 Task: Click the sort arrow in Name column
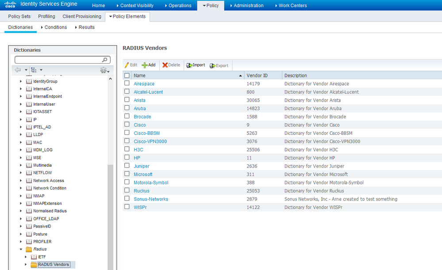240,76
